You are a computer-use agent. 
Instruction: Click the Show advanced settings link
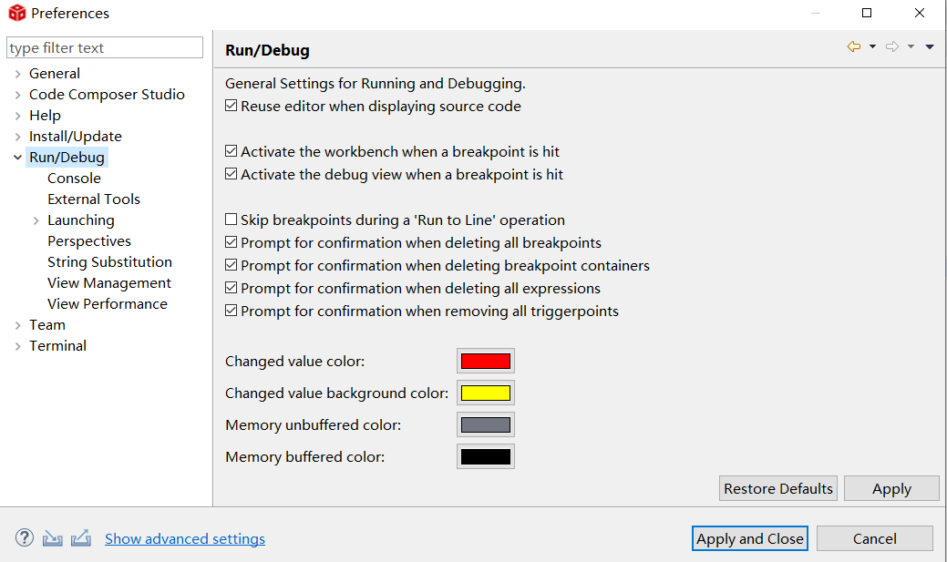185,539
